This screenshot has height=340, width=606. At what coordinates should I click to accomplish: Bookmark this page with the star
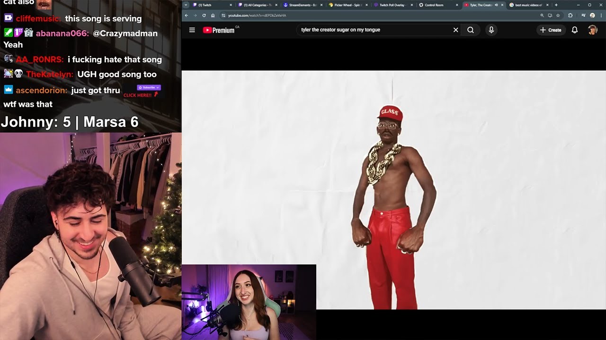click(558, 16)
